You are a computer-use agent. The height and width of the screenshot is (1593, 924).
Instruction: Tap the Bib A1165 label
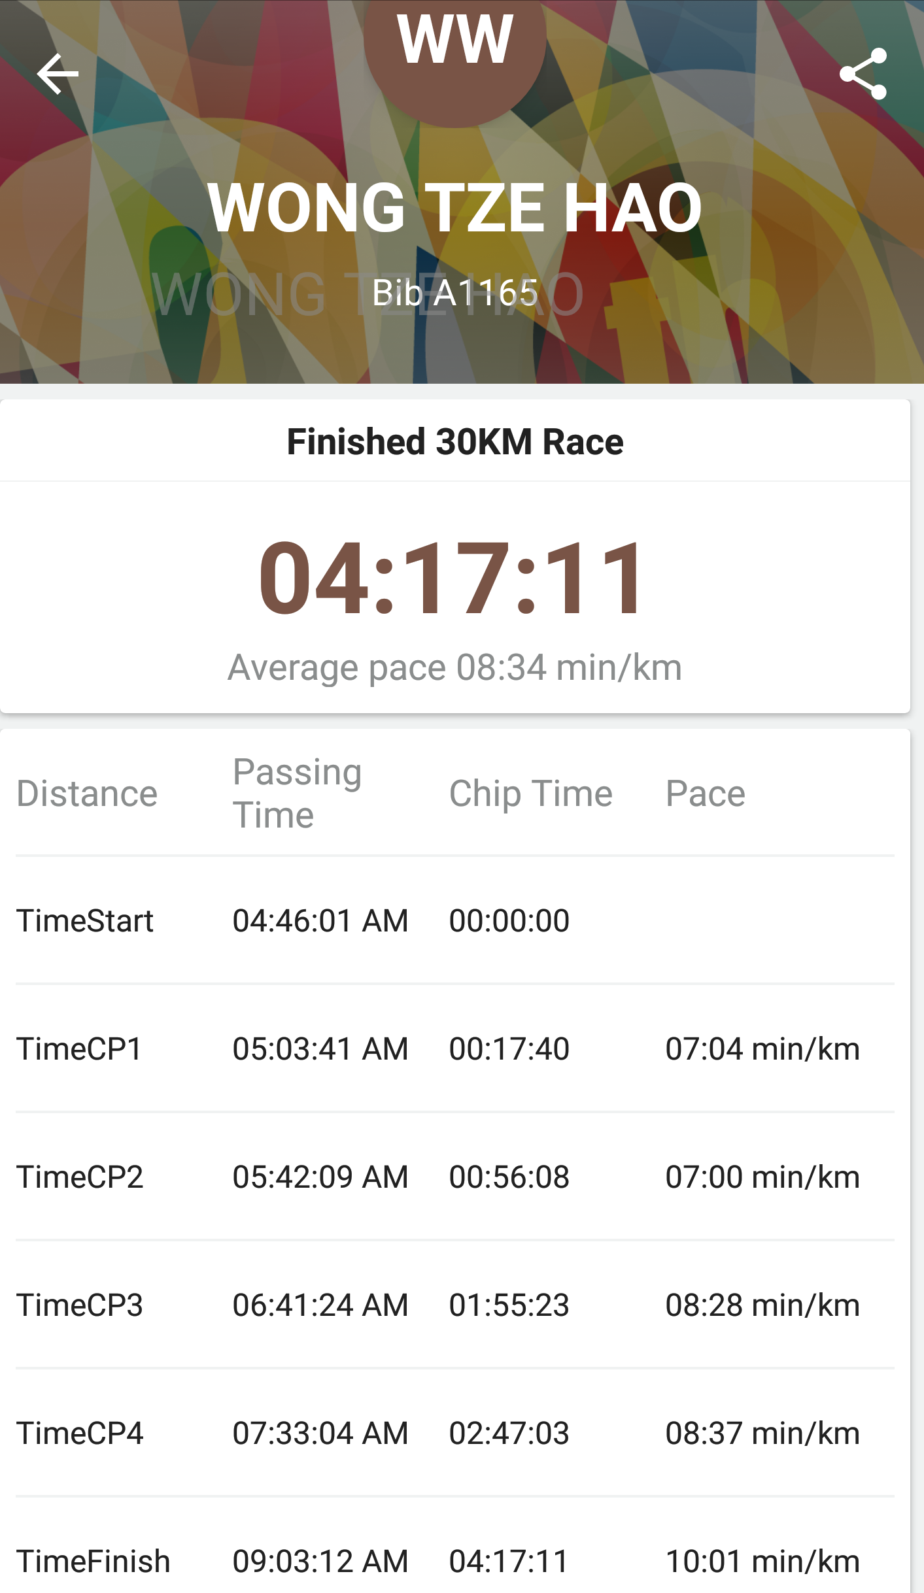pos(455,292)
